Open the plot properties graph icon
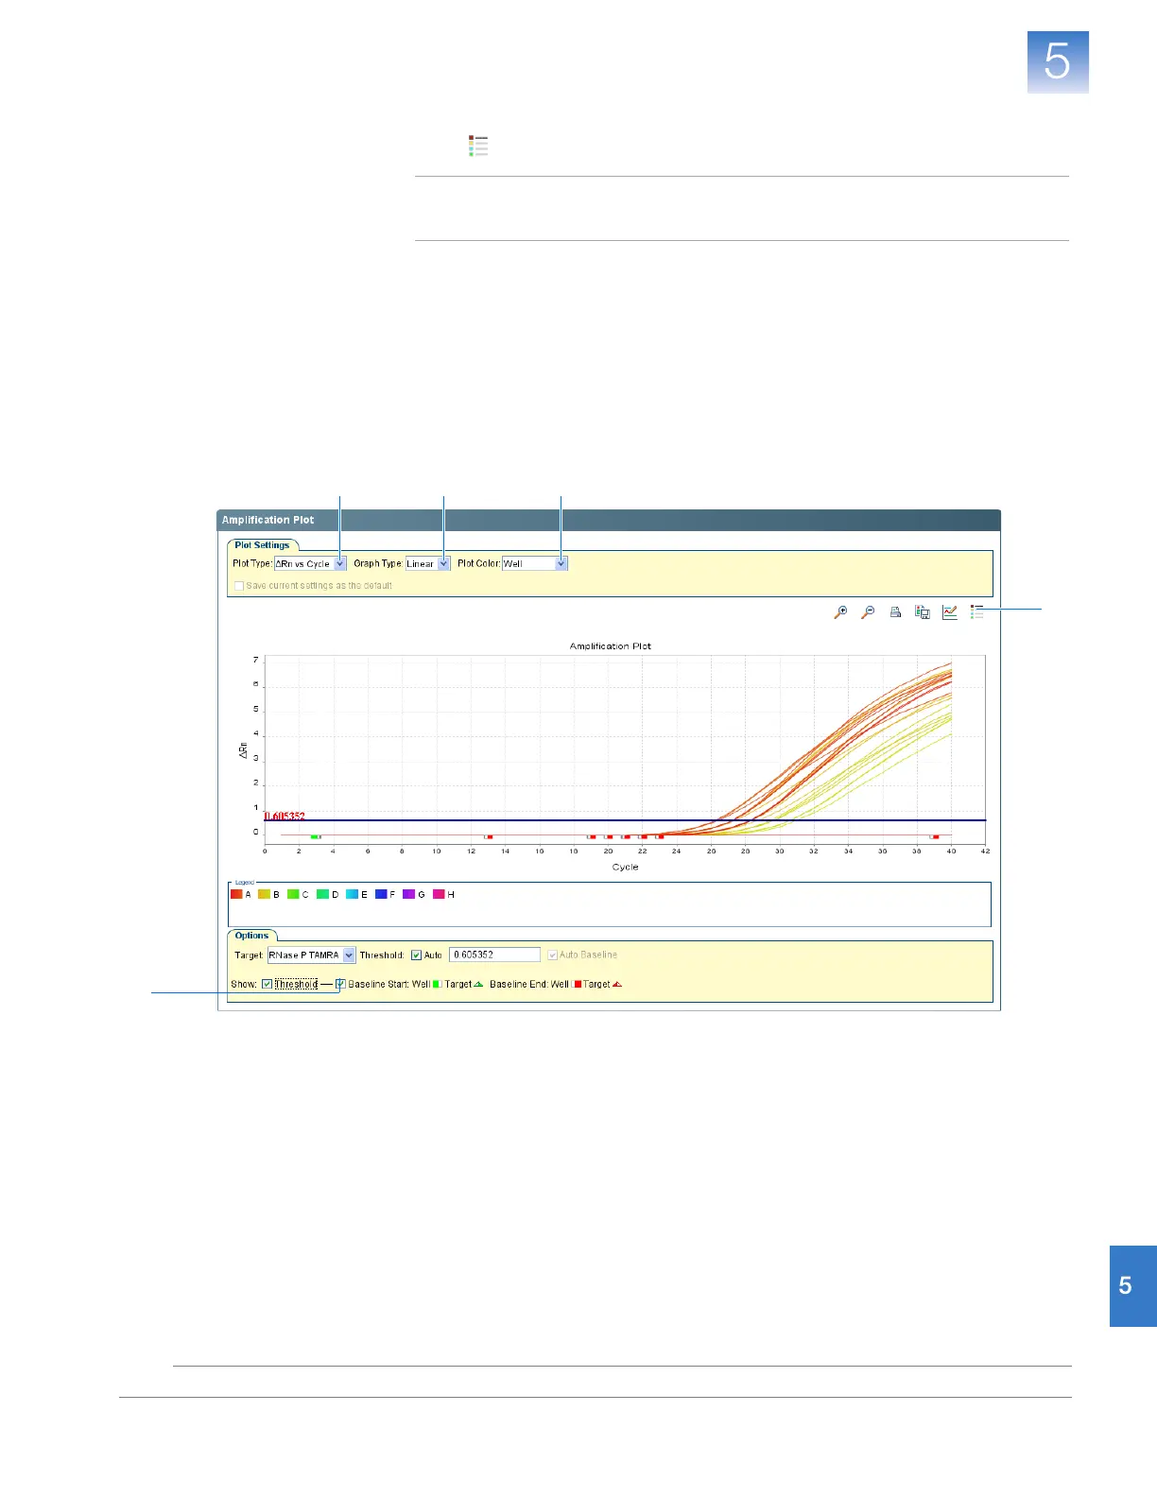This screenshot has width=1157, height=1497. (950, 612)
